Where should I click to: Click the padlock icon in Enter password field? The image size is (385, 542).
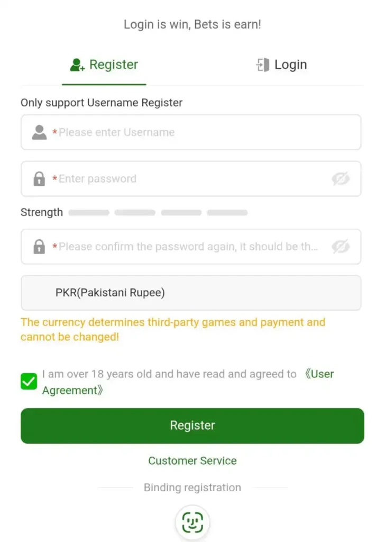coord(39,179)
